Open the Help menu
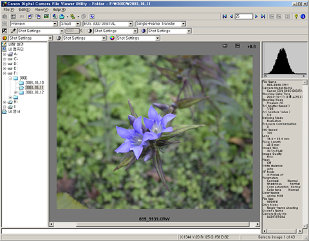The image size is (309, 241). tap(59, 10)
